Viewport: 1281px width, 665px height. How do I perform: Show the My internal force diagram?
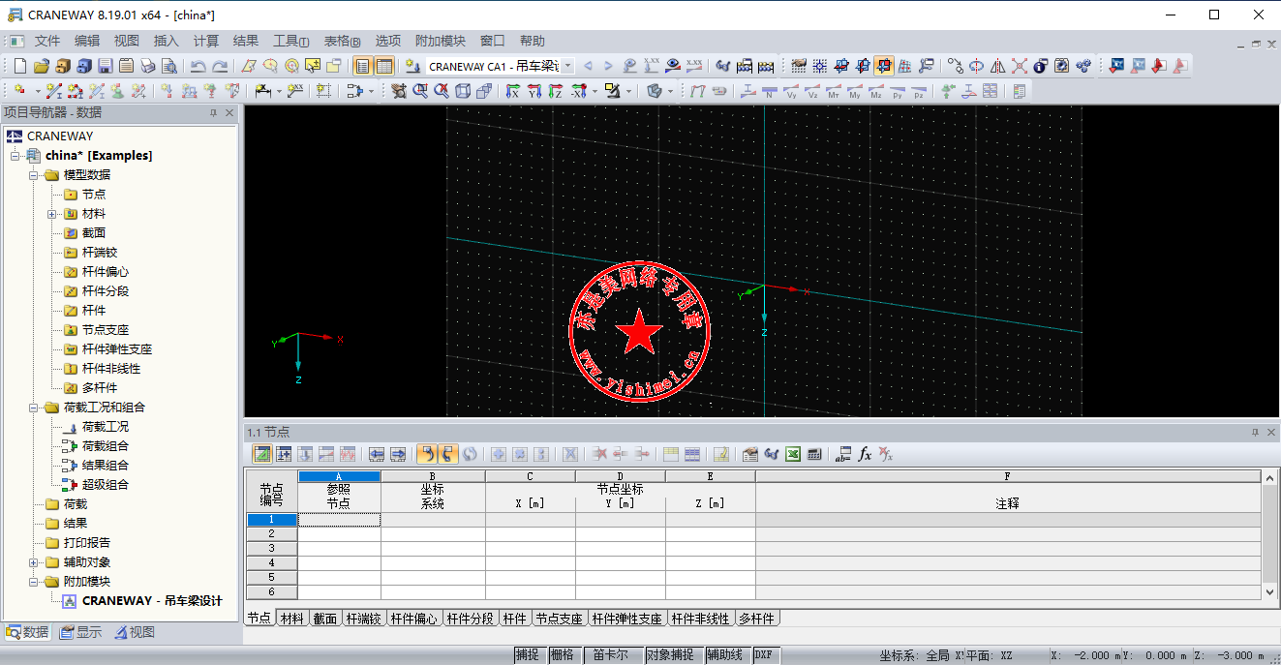pyautogui.click(x=855, y=91)
